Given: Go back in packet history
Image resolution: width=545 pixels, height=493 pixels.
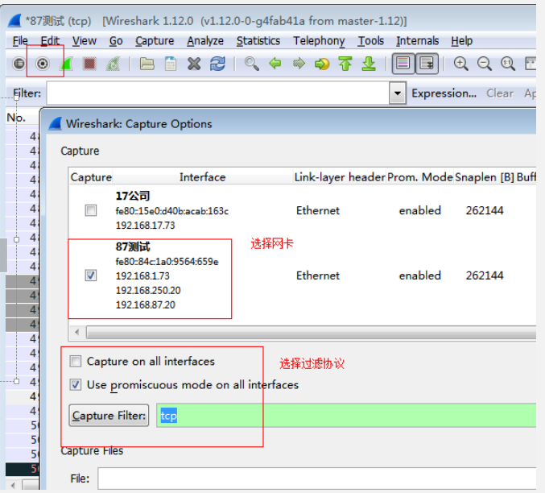Looking at the screenshot, I should [x=275, y=64].
